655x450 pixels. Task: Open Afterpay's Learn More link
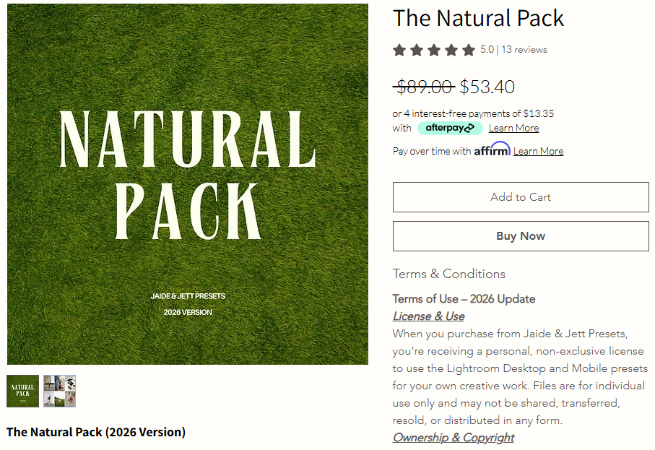513,128
